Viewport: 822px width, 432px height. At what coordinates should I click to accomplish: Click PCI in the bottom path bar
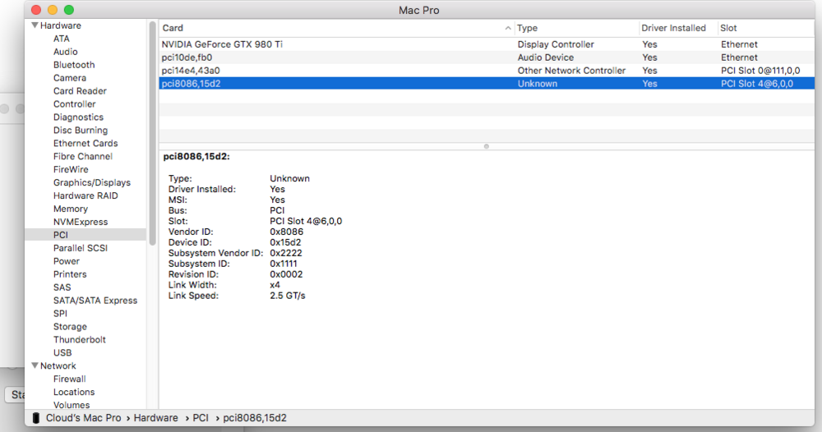click(201, 418)
